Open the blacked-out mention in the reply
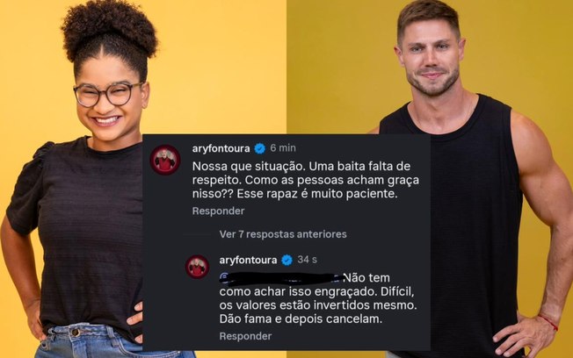 (x=281, y=278)
